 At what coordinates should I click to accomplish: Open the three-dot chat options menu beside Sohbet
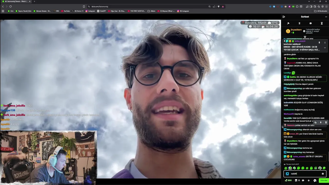(326, 17)
